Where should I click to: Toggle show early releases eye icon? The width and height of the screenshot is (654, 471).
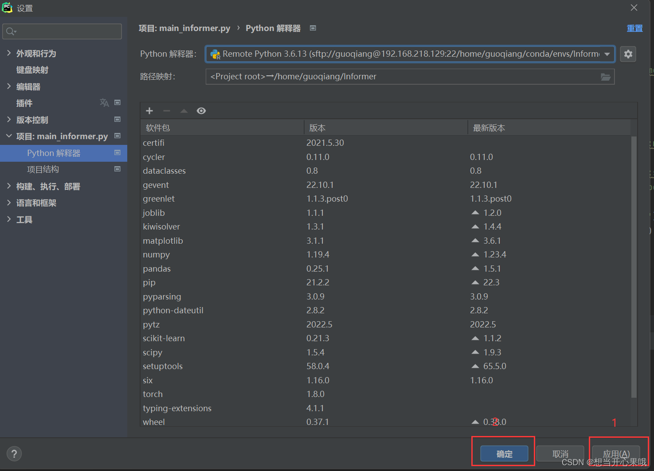(x=201, y=111)
